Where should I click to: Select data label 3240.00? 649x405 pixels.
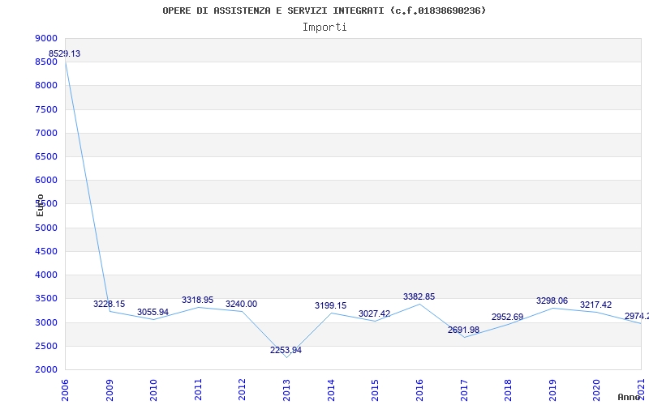click(x=241, y=305)
